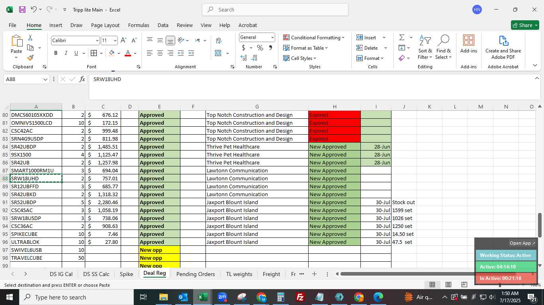
Task: Click the vertical scrollbar thumb
Action: (x=540, y=225)
